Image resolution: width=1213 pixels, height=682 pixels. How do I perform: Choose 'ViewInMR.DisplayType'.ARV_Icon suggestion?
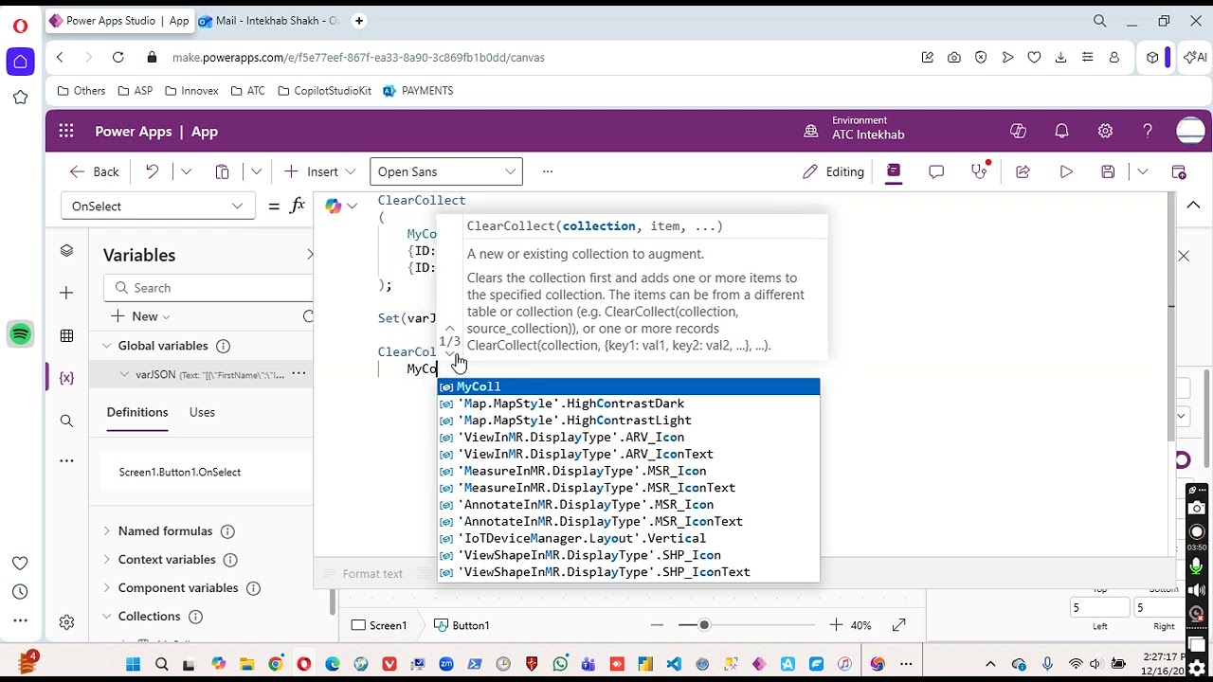tap(628, 437)
